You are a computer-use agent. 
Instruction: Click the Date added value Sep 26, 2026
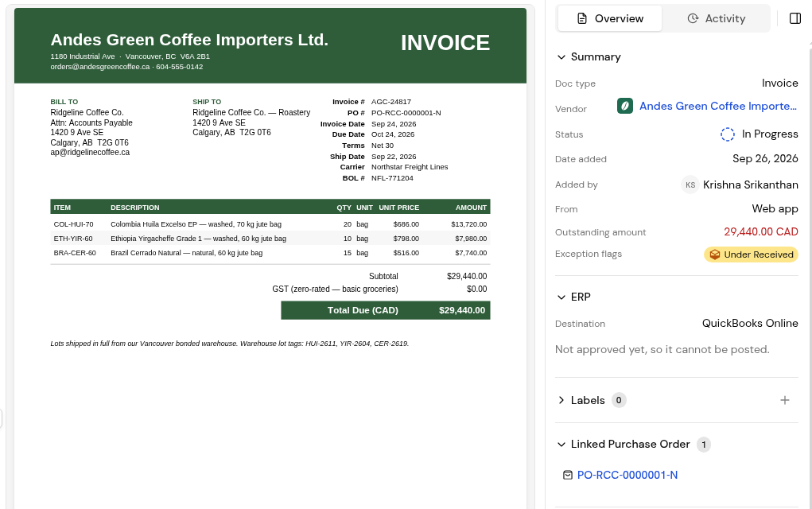point(765,159)
